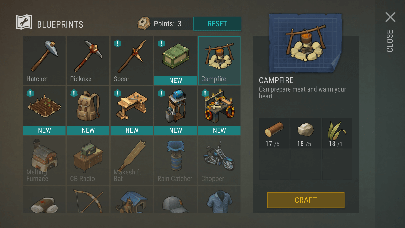Select the locked Melting Furnace blueprint
The image size is (405, 228).
(44, 161)
